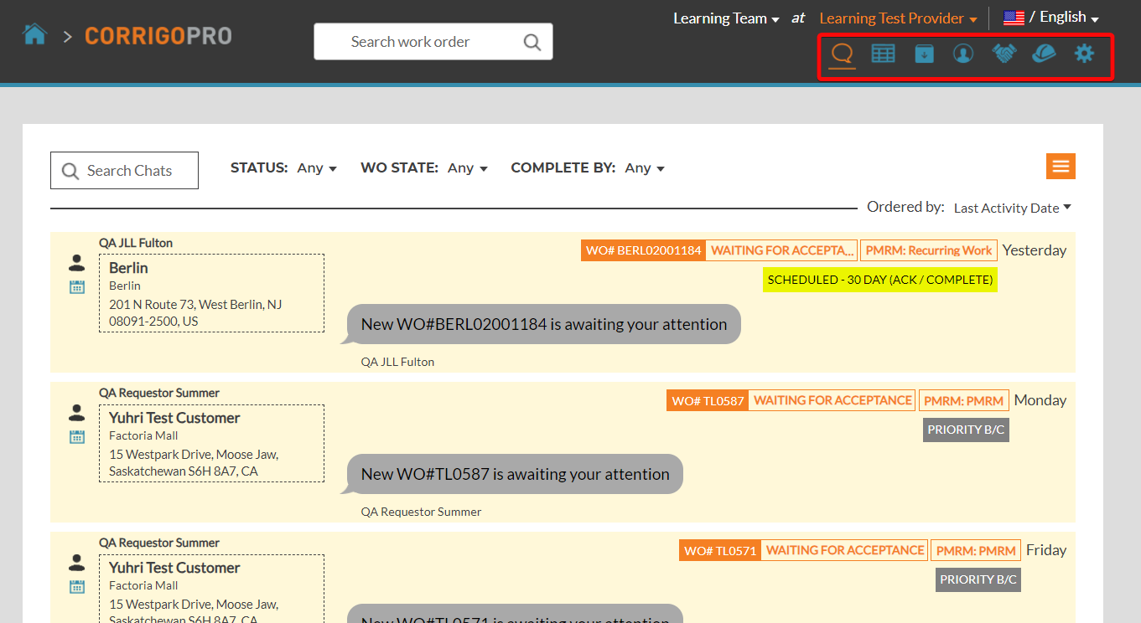Open the orange hamburger menu
This screenshot has height=623, width=1141.
[1061, 166]
